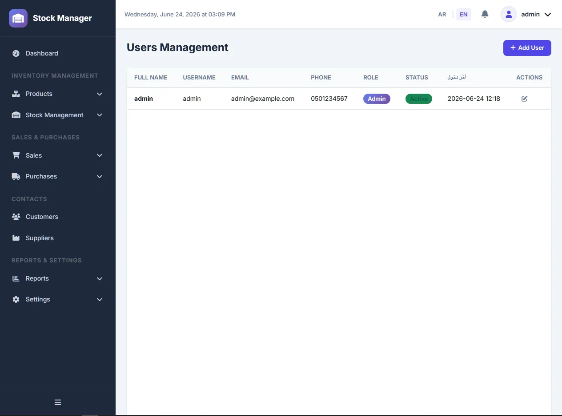The image size is (562, 416).
Task: Open the Products menu item
Action: coord(58,94)
